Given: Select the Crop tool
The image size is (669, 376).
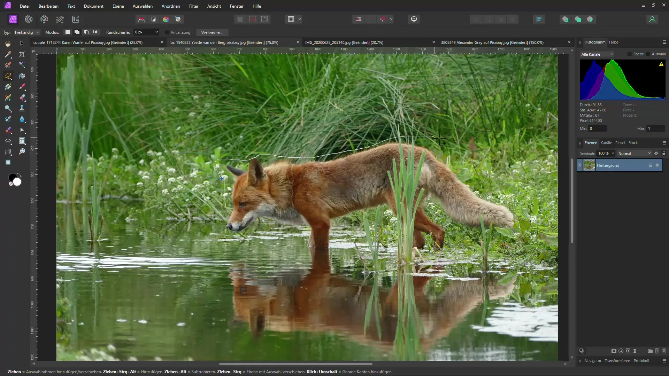Looking at the screenshot, I should (x=22, y=54).
